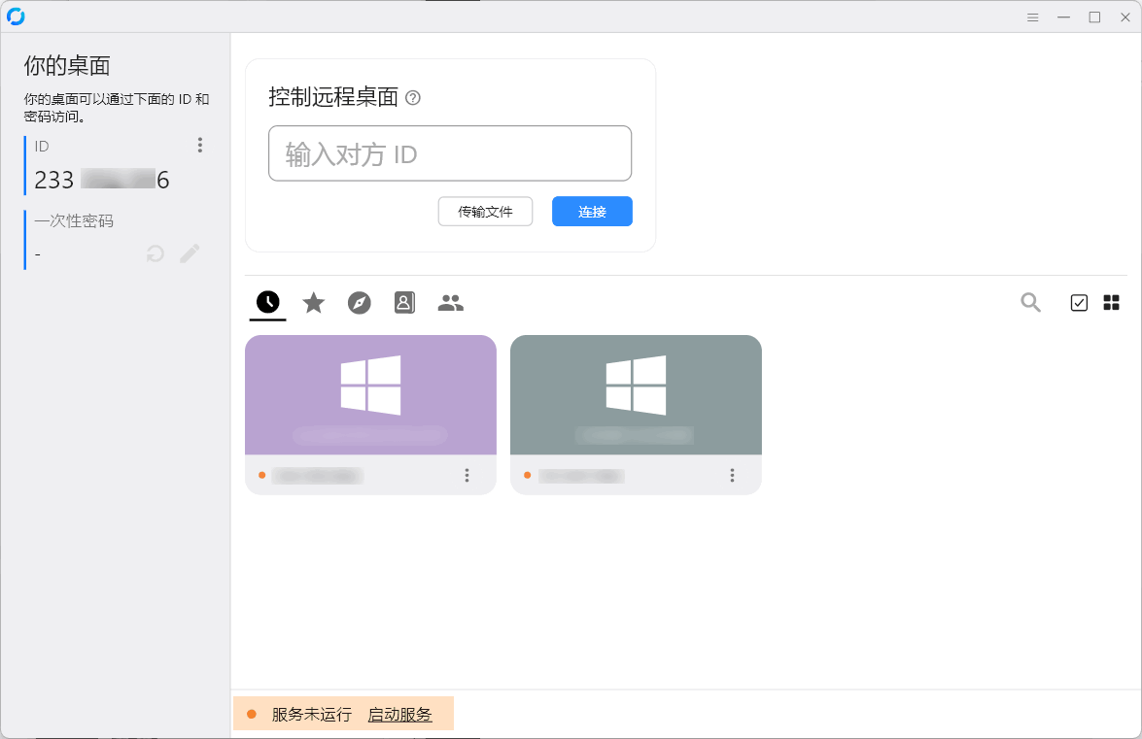Switch peer view with the grid icon
Viewport: 1142px width, 739px height.
pyautogui.click(x=1111, y=303)
